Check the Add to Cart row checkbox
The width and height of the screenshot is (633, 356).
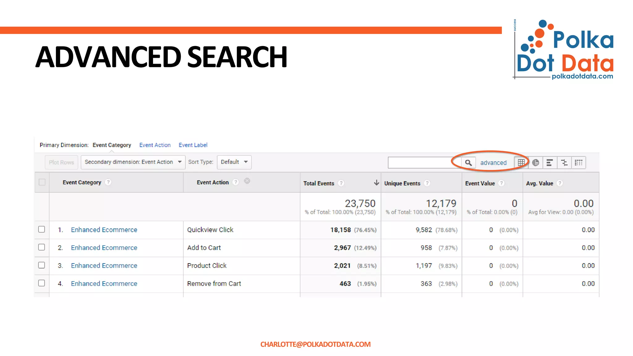[41, 247]
